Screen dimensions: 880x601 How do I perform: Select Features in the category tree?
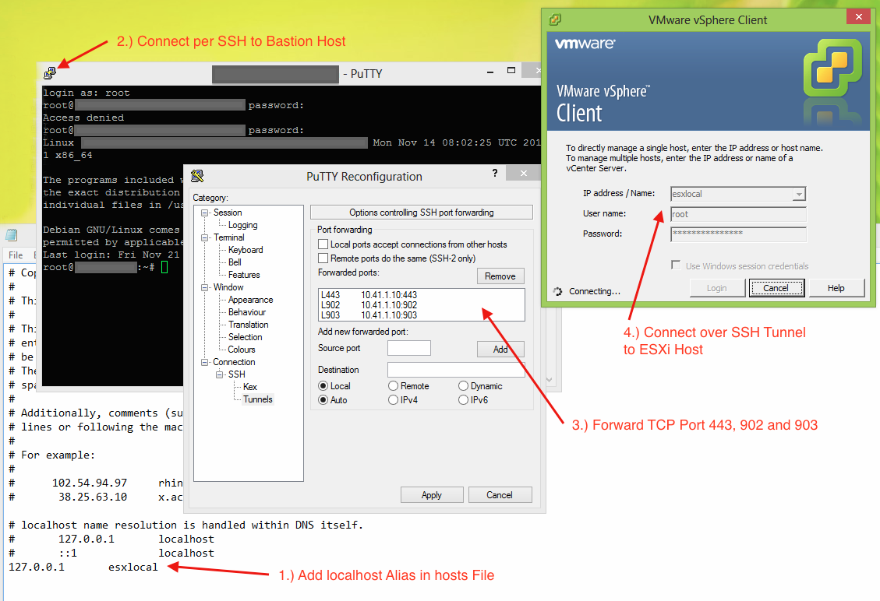tap(244, 276)
